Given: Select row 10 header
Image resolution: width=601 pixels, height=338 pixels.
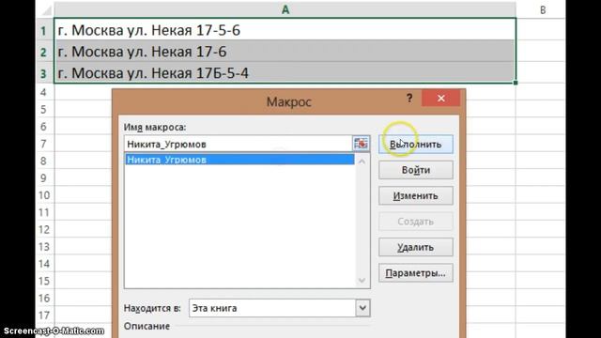Looking at the screenshot, I should pos(44,195).
